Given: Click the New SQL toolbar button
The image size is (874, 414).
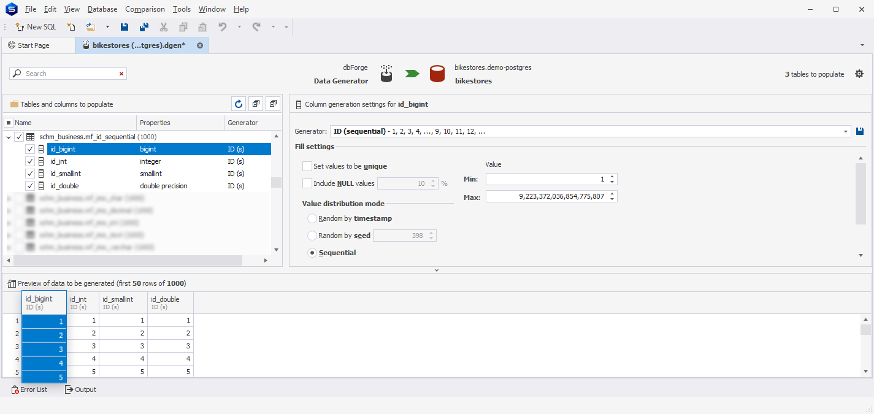Looking at the screenshot, I should pyautogui.click(x=36, y=27).
